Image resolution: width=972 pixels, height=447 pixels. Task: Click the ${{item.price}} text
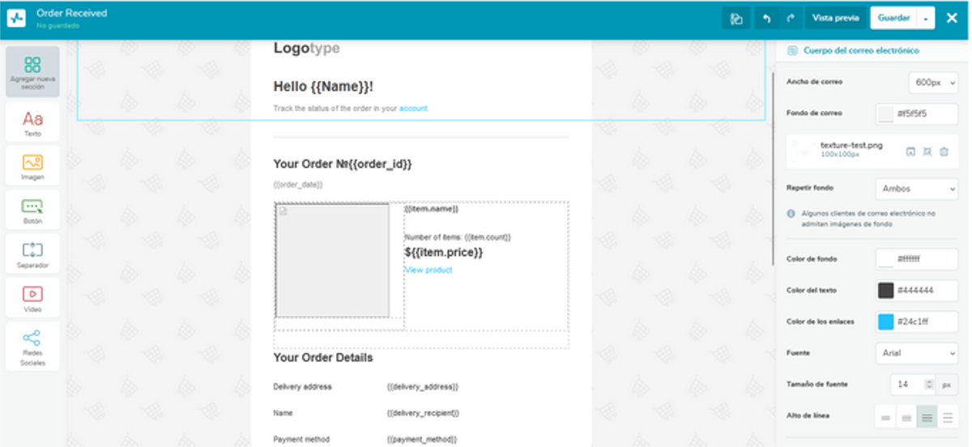pyautogui.click(x=444, y=253)
